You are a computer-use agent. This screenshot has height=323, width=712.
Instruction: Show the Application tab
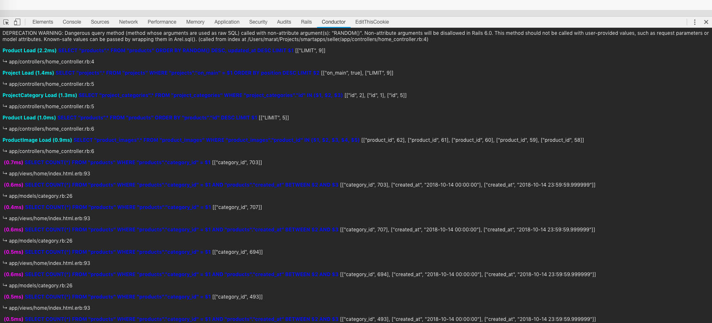click(x=227, y=22)
